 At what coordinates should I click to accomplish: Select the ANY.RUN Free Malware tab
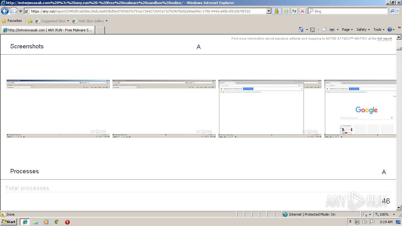click(x=48, y=30)
